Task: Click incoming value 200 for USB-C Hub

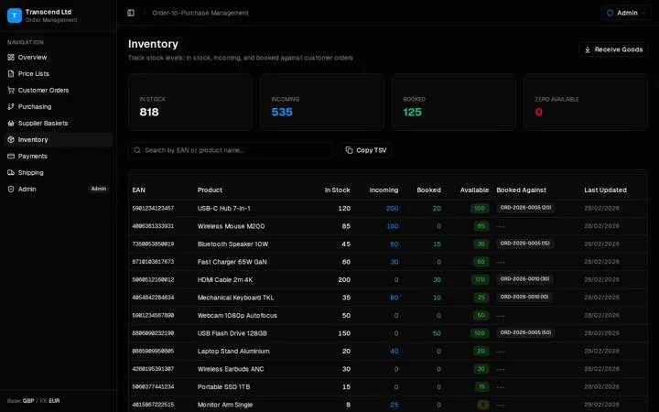Action: click(x=392, y=208)
